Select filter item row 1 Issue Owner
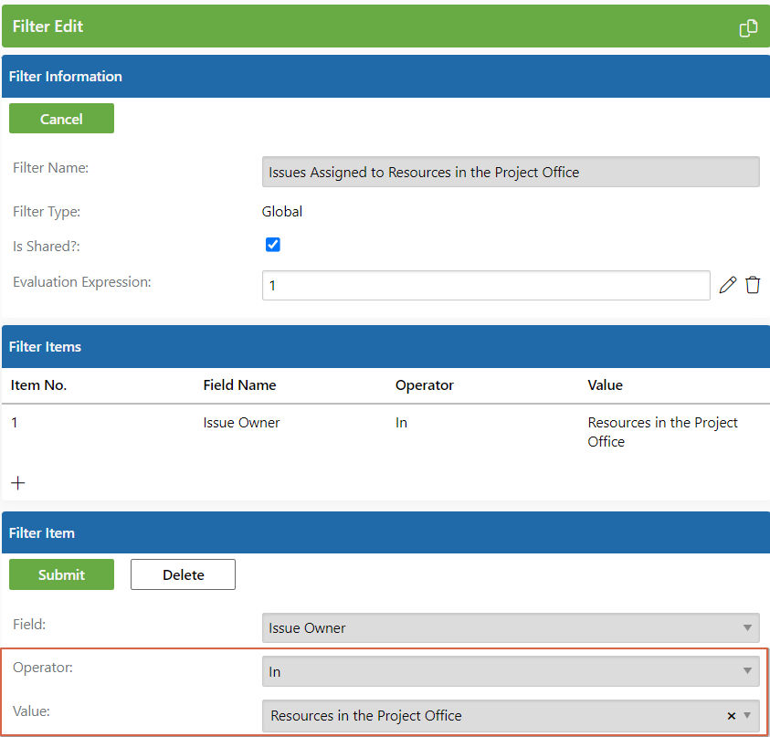Screen dimensions: 770x737 point(385,432)
